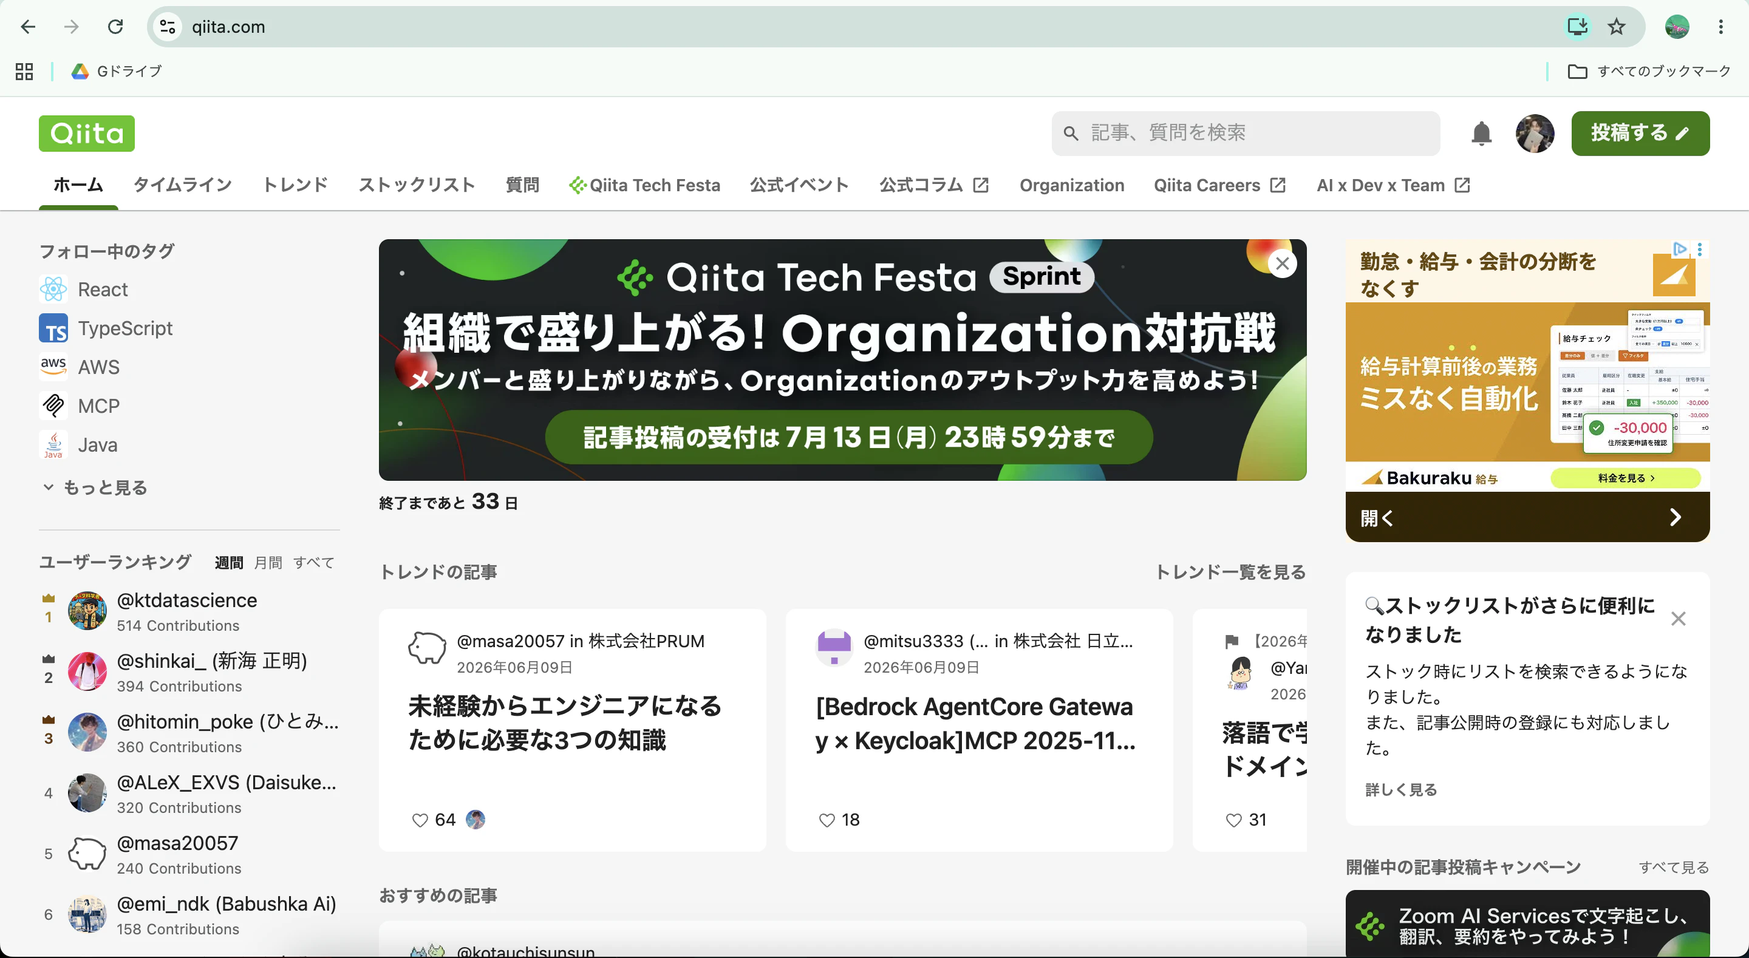This screenshot has width=1749, height=958.
Task: Switch to the ホーム tab
Action: coord(78,185)
